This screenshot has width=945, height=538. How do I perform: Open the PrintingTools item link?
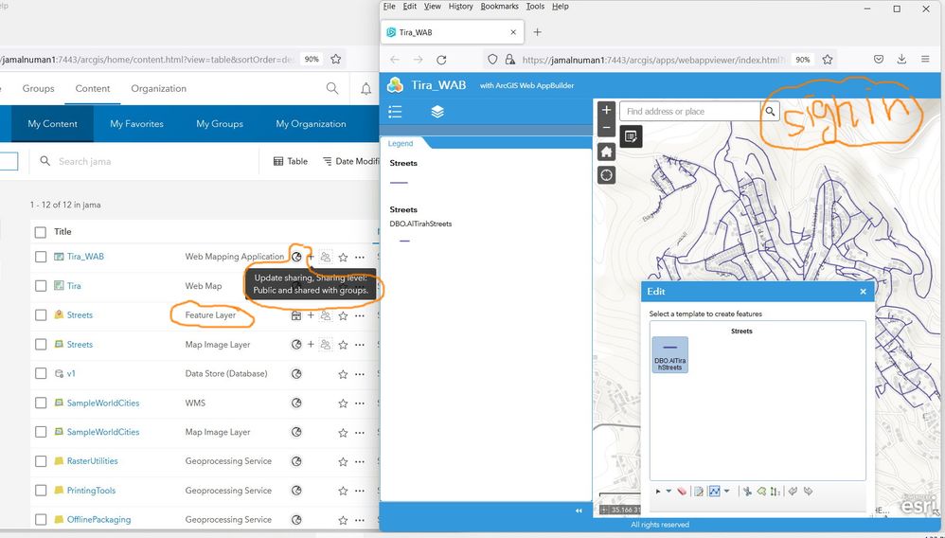pyautogui.click(x=91, y=491)
